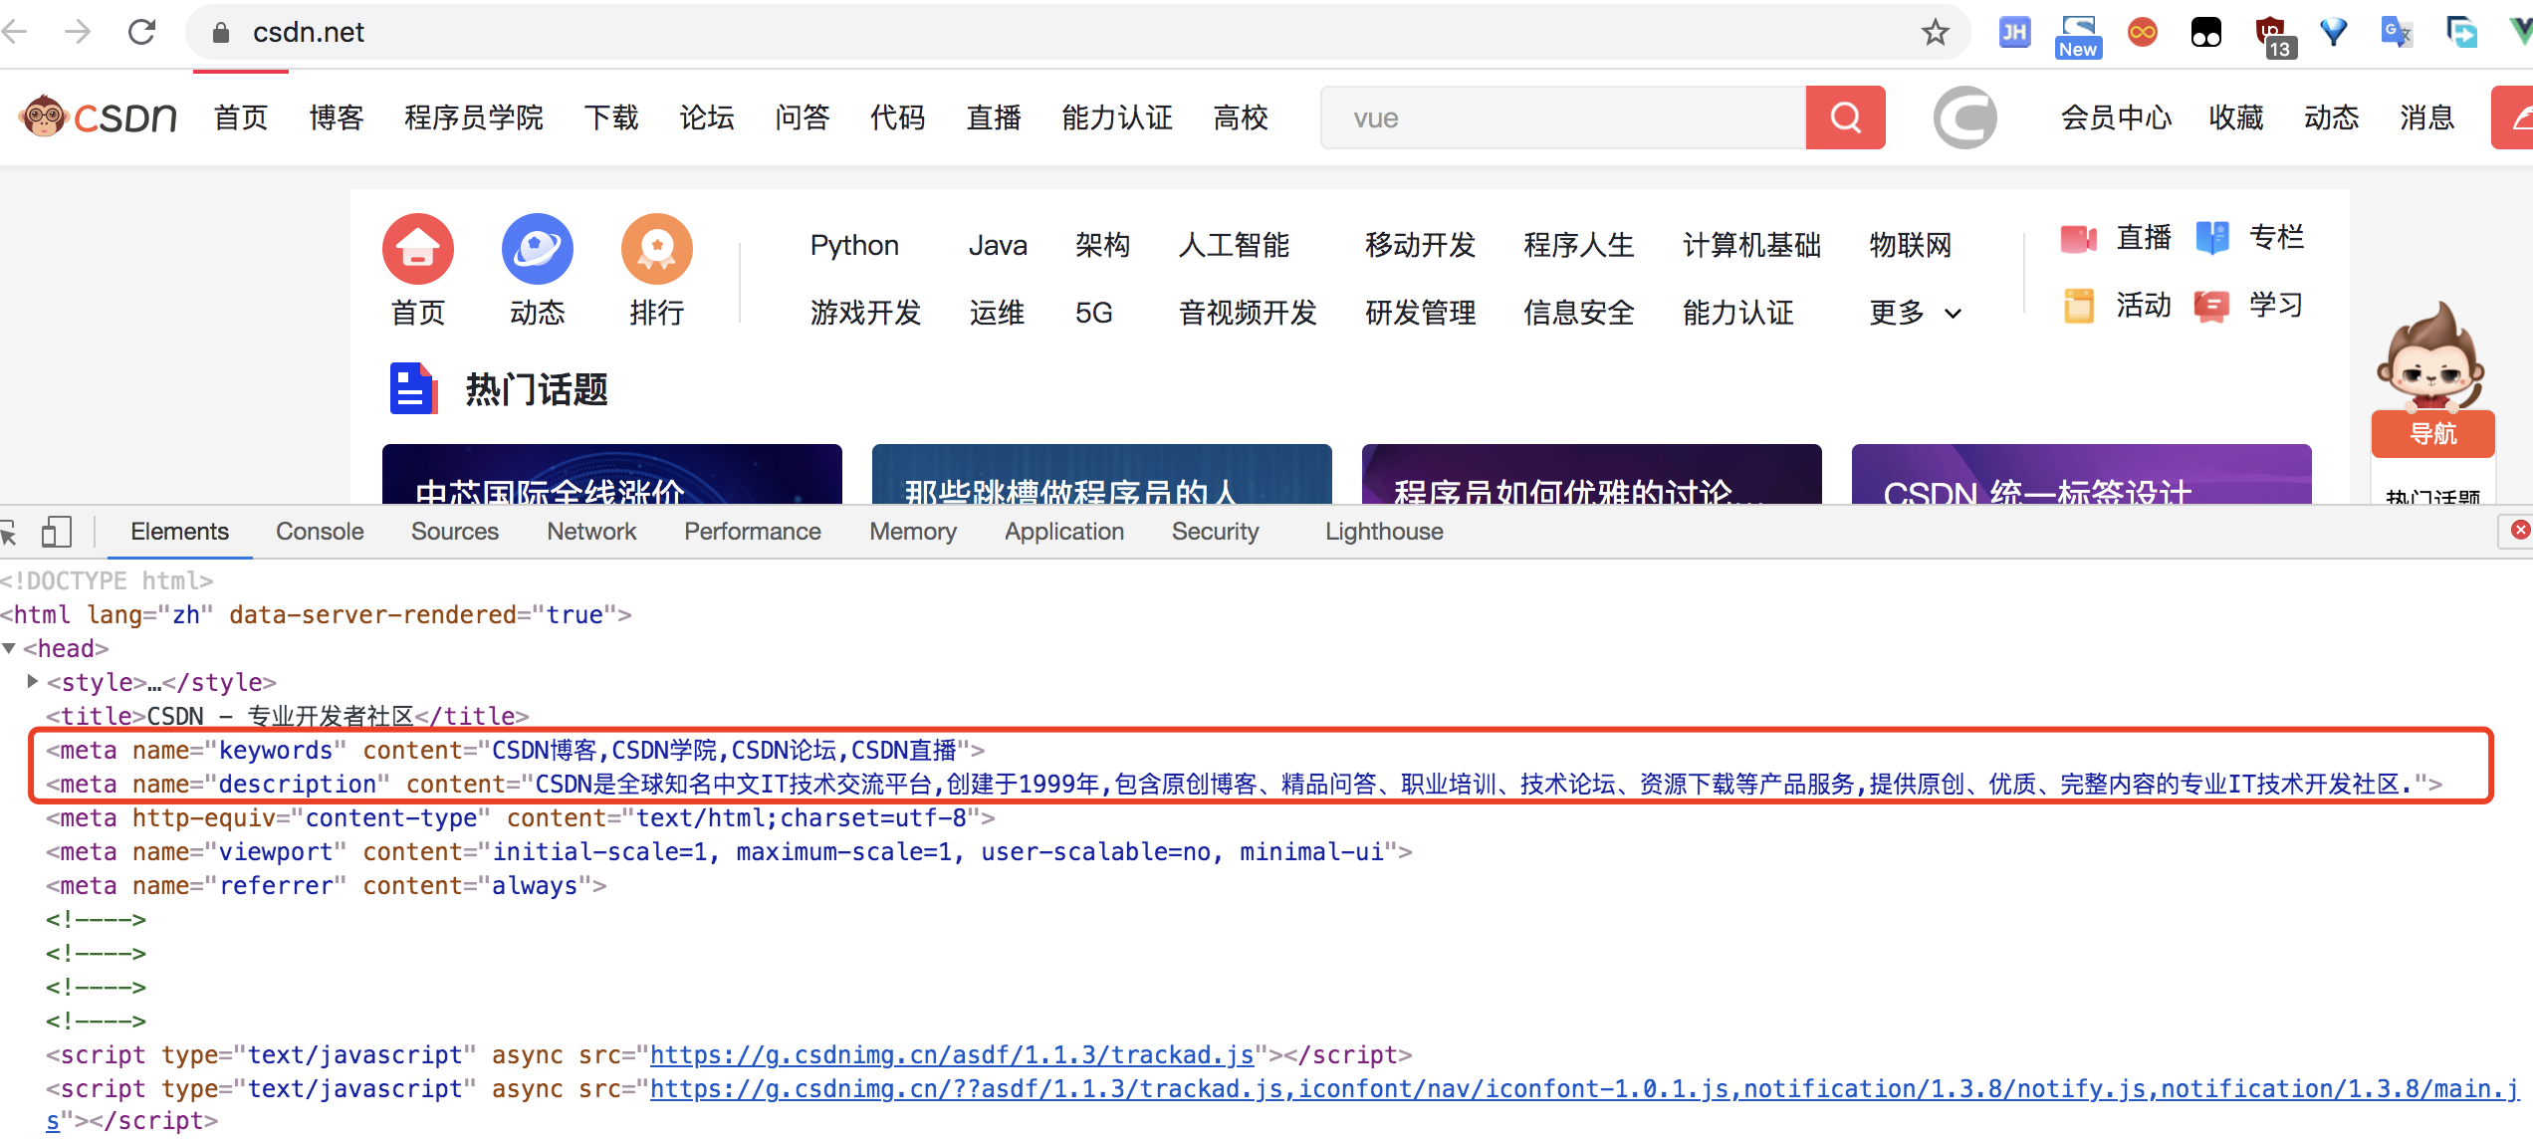Open 专栏 with the book icon
The height and width of the screenshot is (1139, 2533).
[x=2250, y=238]
